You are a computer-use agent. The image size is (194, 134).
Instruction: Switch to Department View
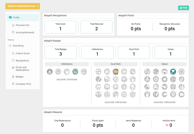pyautogui.click(x=23, y=6)
